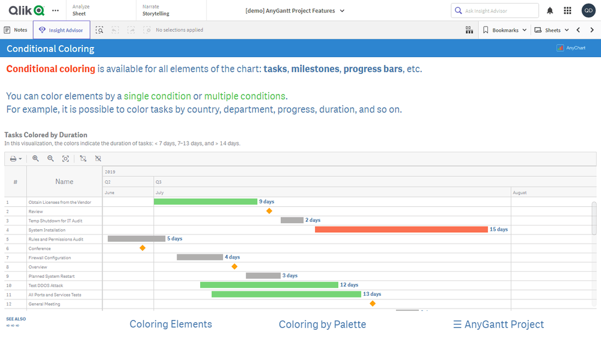This screenshot has height=338, width=601.
Task: Toggle the Insight Advisor panel
Action: tap(61, 30)
